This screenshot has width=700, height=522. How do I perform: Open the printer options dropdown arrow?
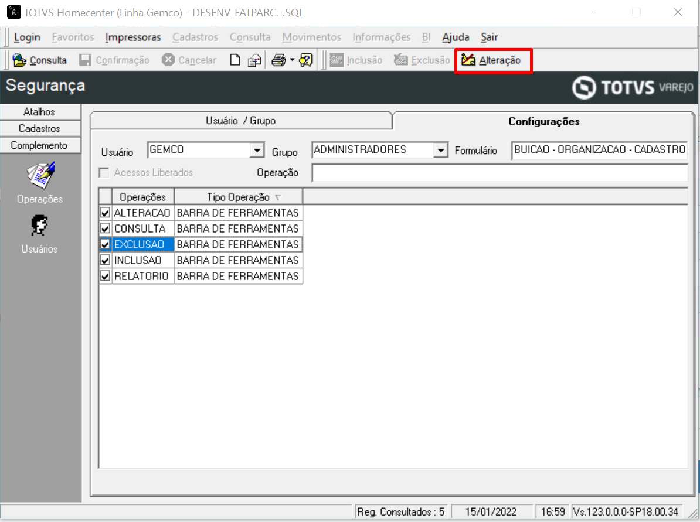point(292,60)
